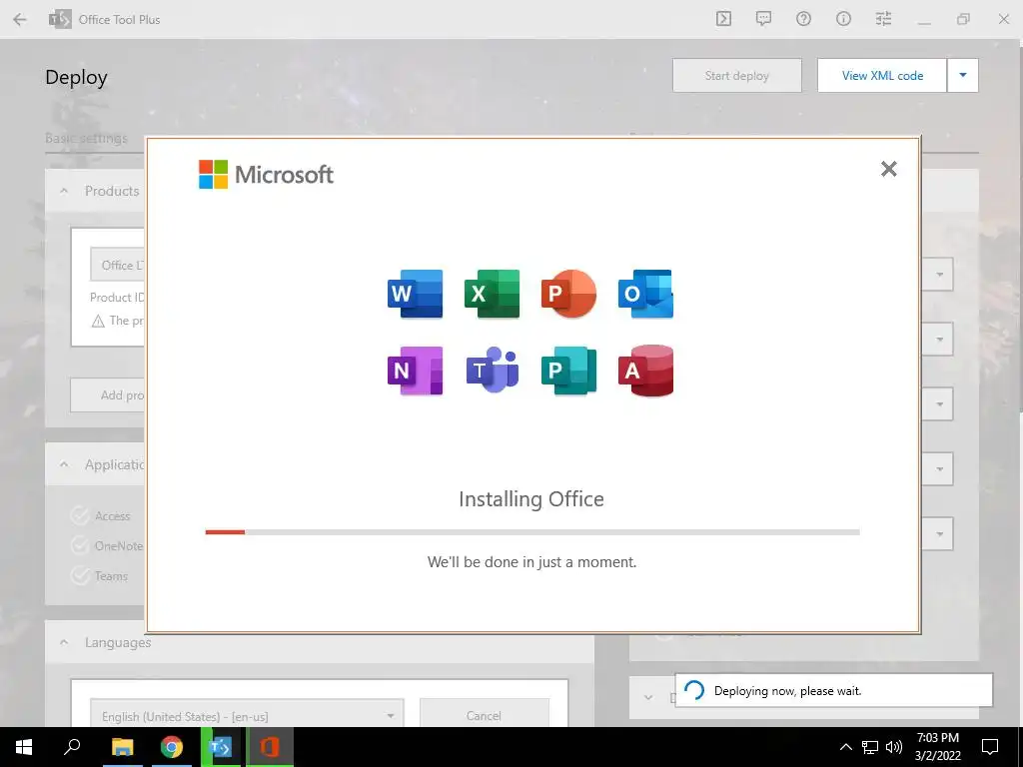1023x767 pixels.
Task: Close the Installing Office dialog
Action: coord(888,169)
